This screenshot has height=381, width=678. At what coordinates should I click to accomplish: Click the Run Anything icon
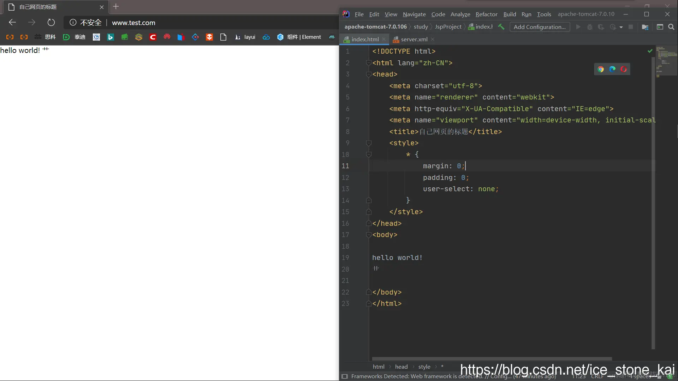point(660,27)
